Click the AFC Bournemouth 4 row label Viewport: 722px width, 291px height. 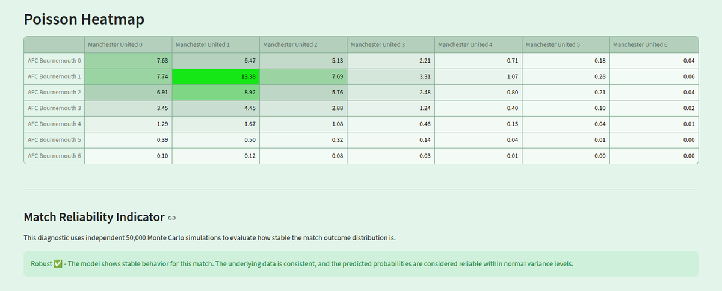coord(54,124)
